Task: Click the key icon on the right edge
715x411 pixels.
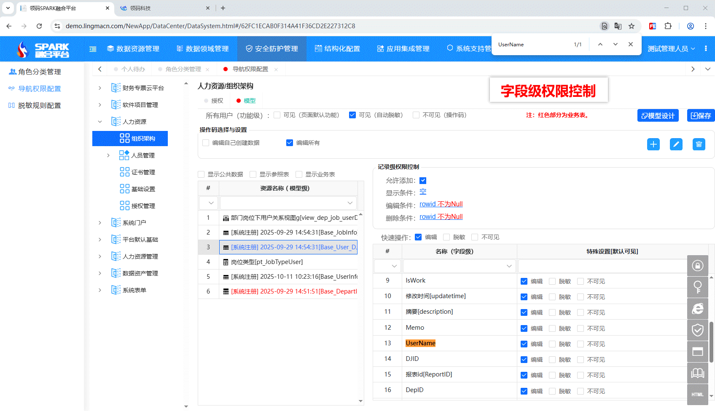Action: click(698, 287)
